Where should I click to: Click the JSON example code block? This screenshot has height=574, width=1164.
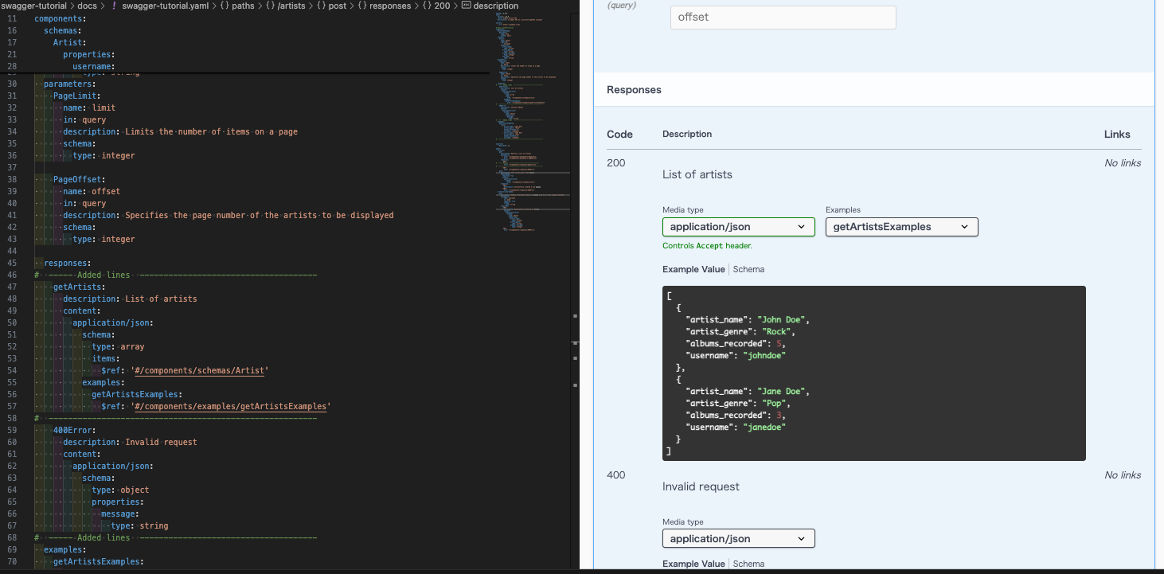click(x=874, y=373)
